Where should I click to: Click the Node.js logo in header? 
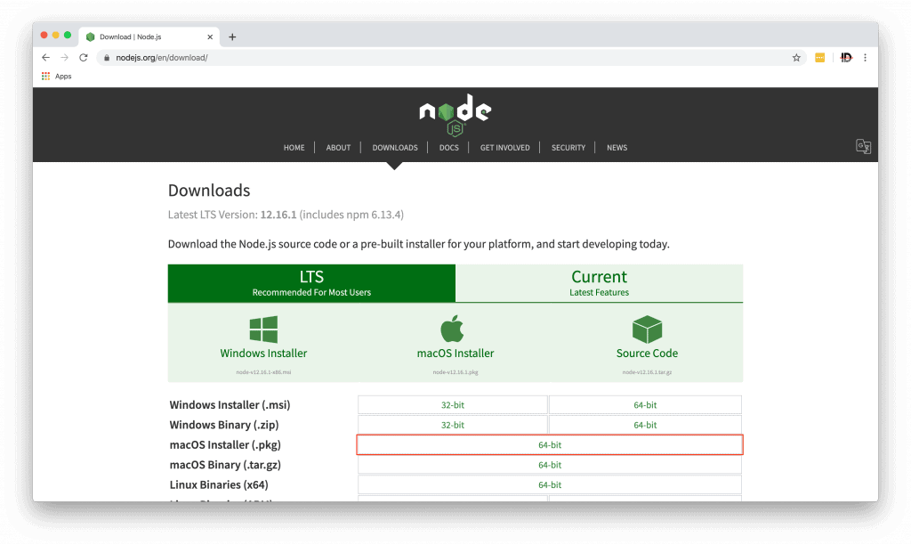[455, 115]
